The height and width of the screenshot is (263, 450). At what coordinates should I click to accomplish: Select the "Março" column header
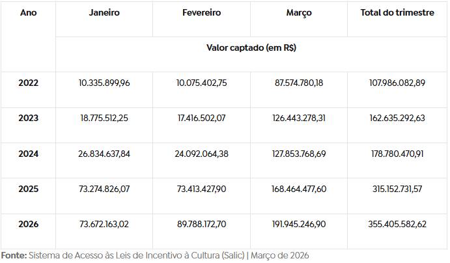tap(299, 13)
